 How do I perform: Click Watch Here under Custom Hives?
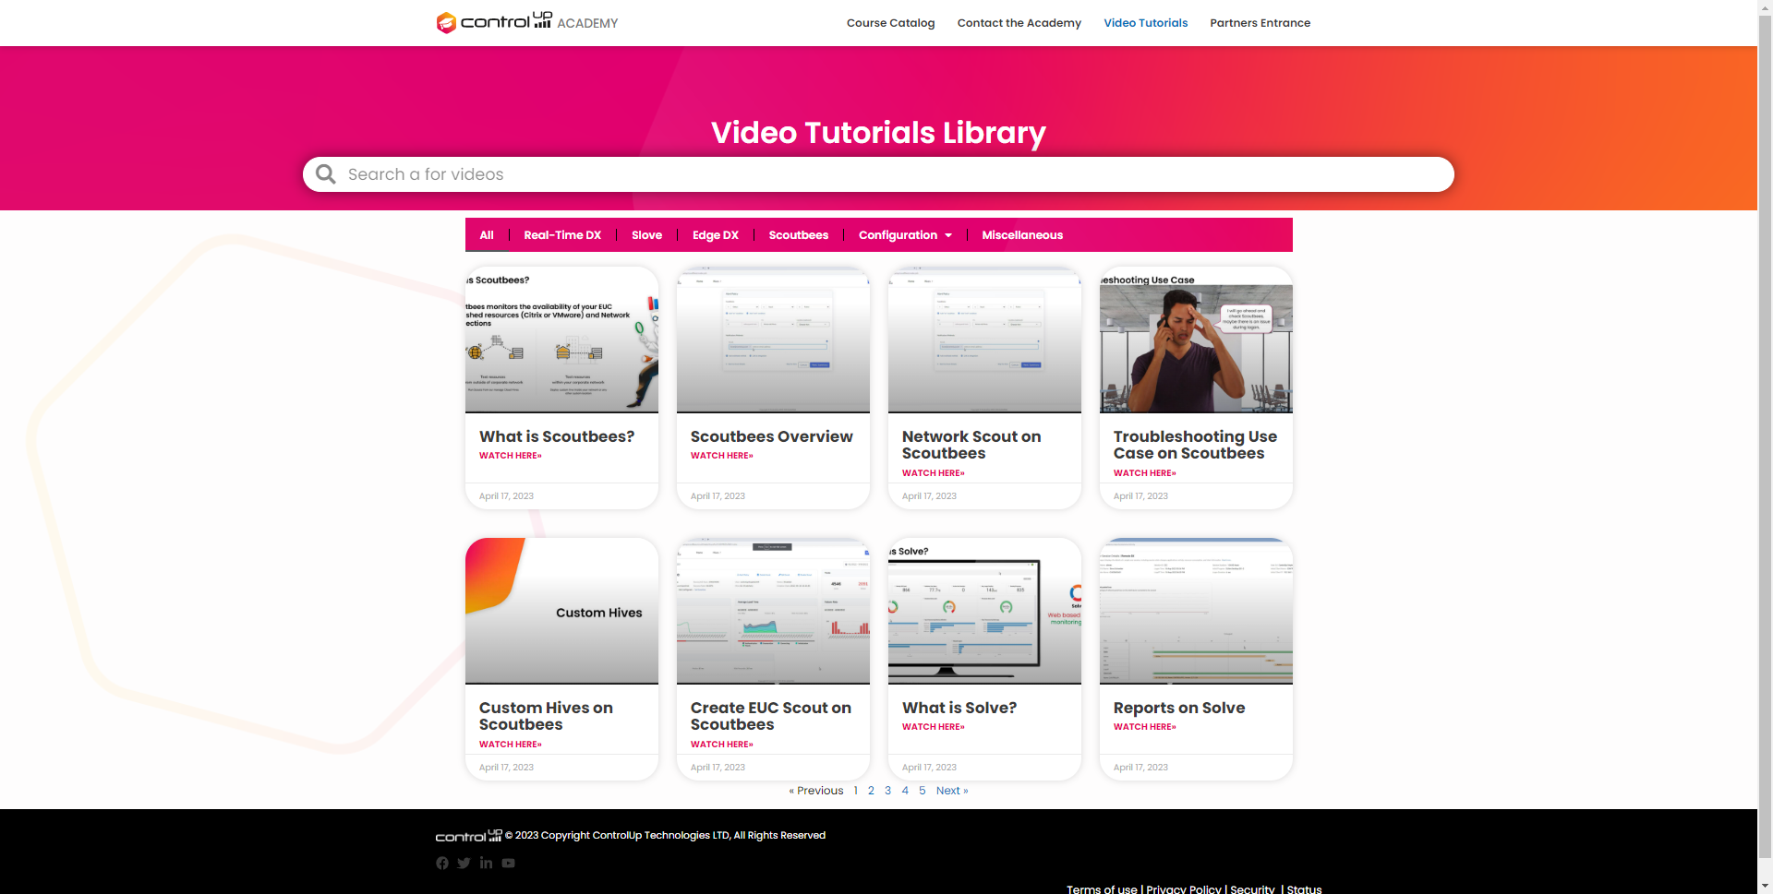(x=511, y=745)
